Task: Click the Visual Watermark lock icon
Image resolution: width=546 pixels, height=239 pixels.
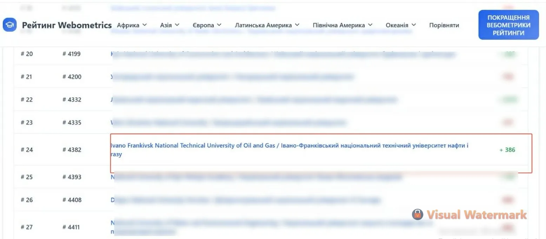Action: (418, 214)
